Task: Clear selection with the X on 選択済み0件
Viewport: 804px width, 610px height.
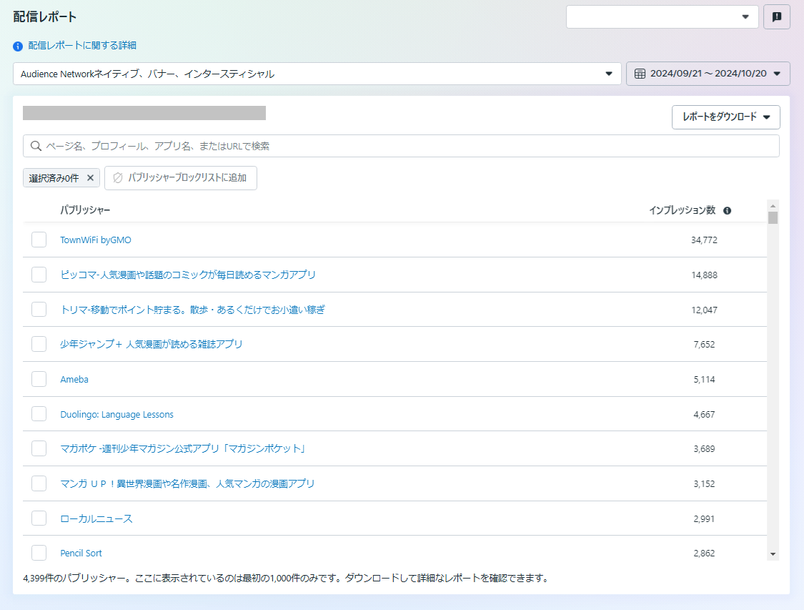Action: point(90,178)
